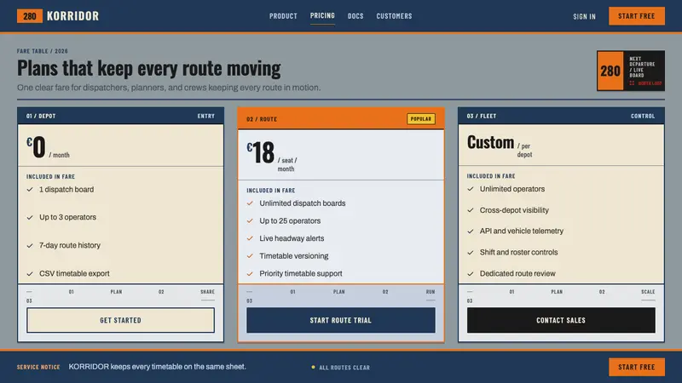Click Sign In in the header
The width and height of the screenshot is (682, 383).
(584, 16)
